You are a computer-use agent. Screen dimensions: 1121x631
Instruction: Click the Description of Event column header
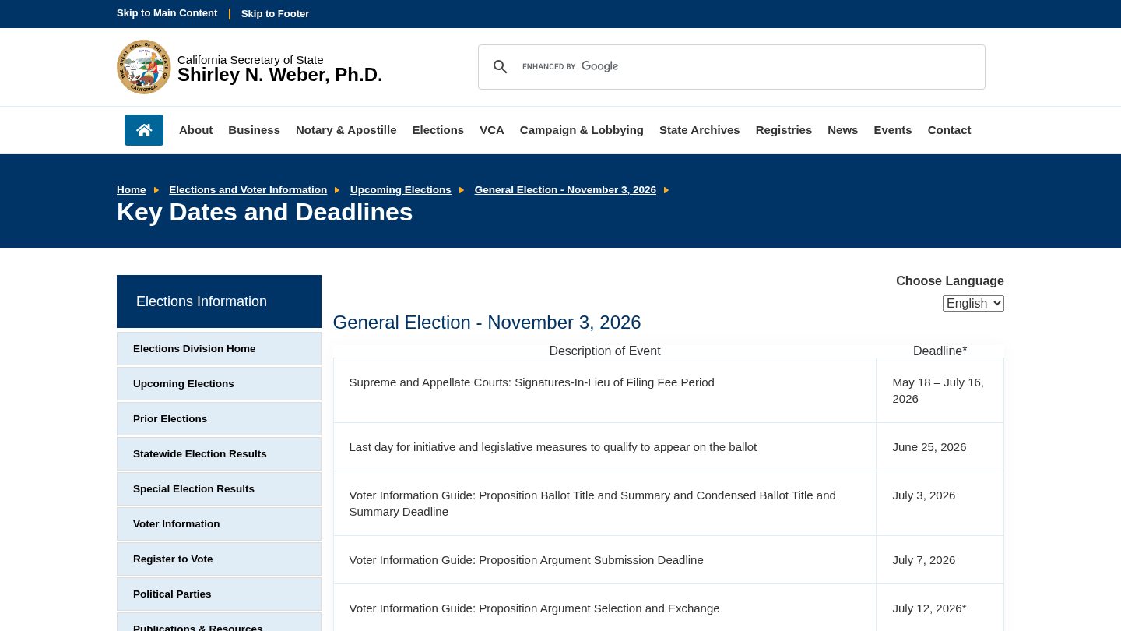(605, 351)
